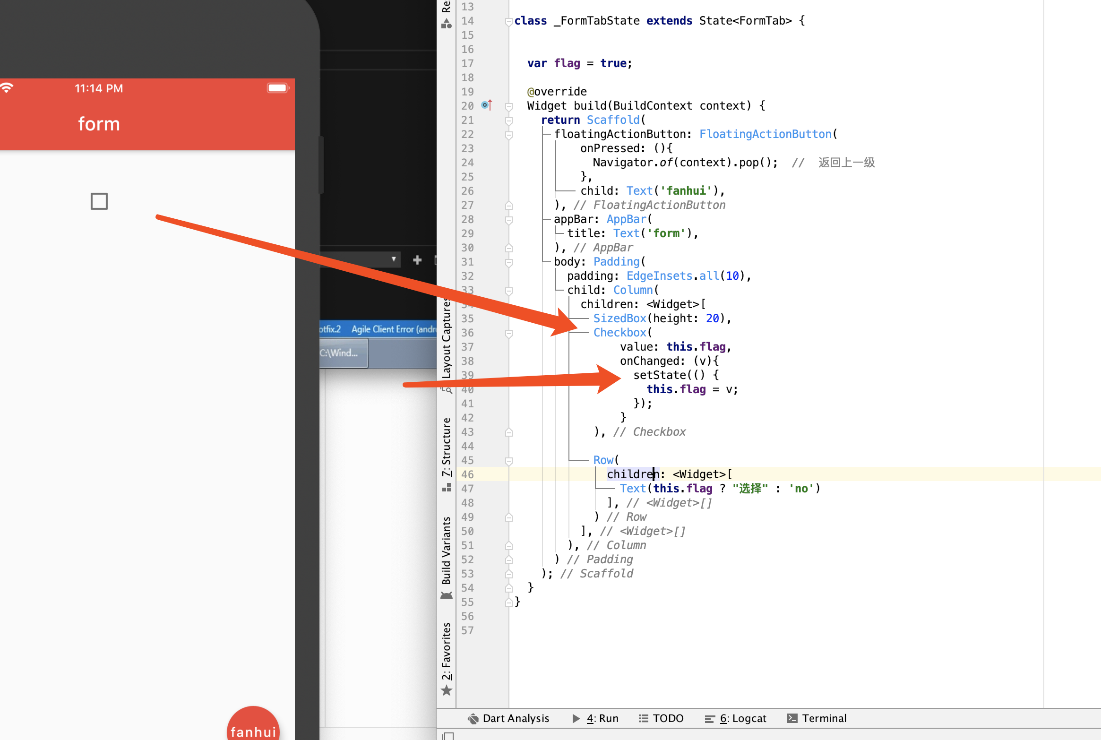Image resolution: width=1101 pixels, height=740 pixels.
Task: Toggle the unchecked checkbox in the emulator
Action: 99,201
